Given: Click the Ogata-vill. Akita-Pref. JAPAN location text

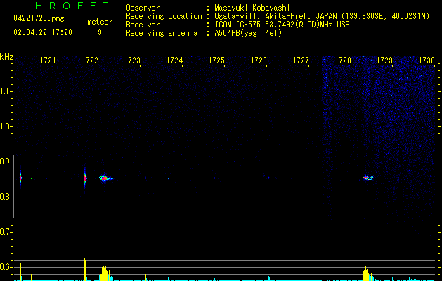Looking at the screenshot, I should tap(322, 16).
